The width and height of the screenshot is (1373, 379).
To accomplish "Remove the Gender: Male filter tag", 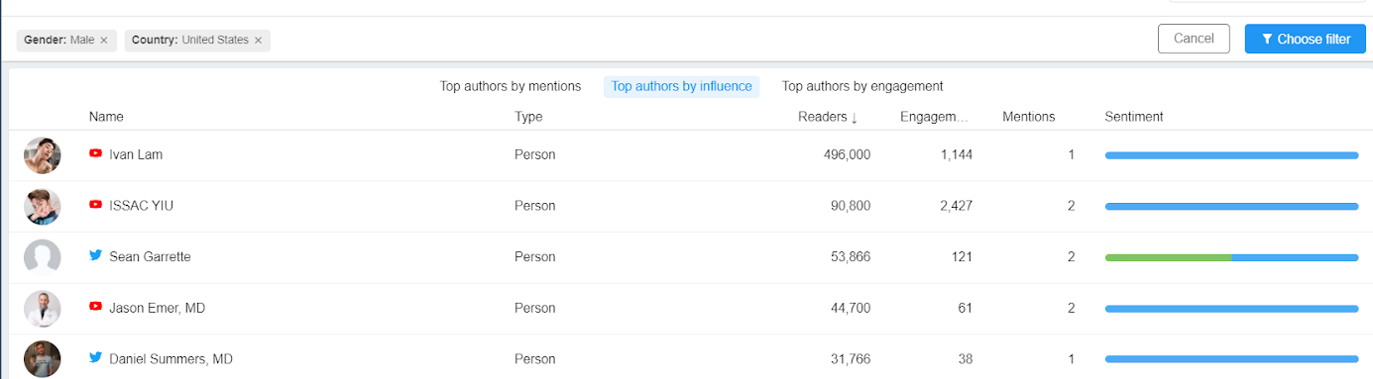I will tap(103, 41).
